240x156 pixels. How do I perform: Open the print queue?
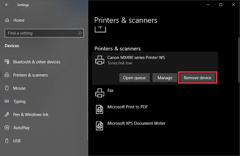[134, 78]
